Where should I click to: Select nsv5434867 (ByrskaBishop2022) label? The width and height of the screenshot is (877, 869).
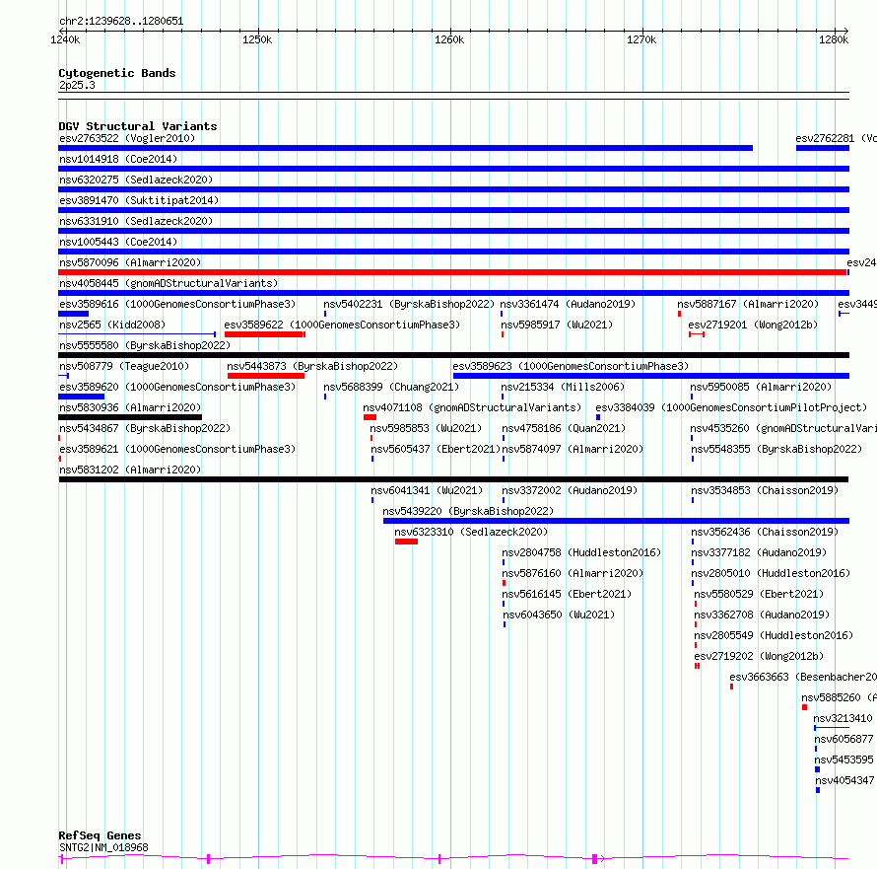(x=145, y=428)
